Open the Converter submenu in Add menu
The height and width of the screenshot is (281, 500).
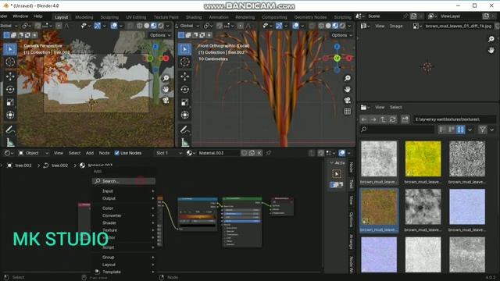click(x=124, y=215)
